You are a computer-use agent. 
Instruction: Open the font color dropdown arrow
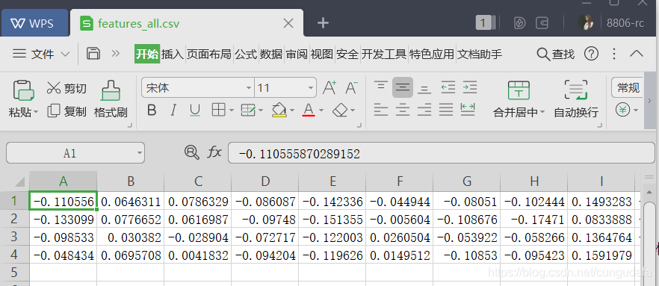coord(321,111)
